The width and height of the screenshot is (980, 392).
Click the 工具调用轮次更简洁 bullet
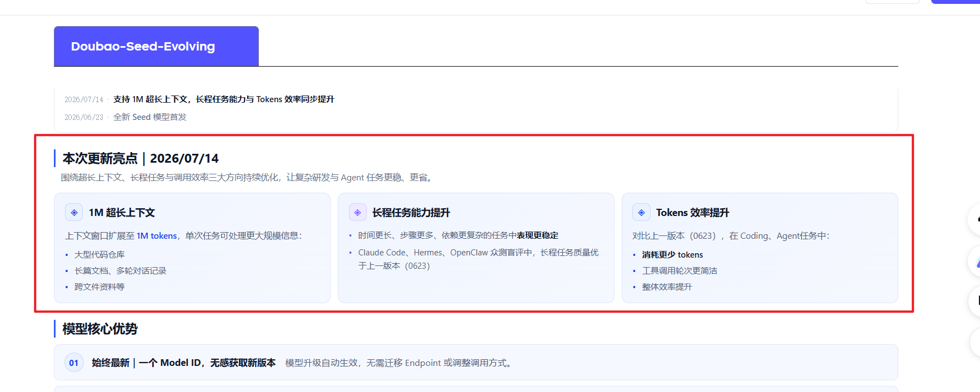(679, 271)
